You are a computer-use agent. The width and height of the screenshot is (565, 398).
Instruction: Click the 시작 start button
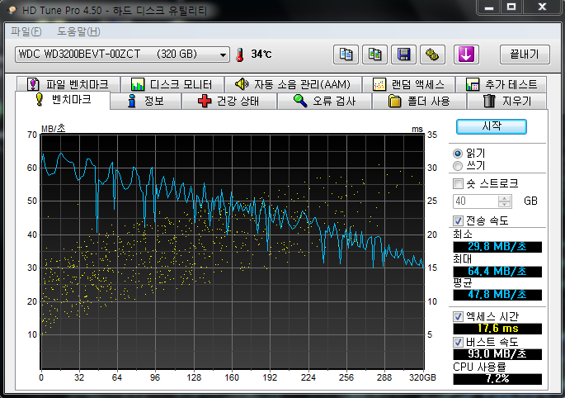tap(491, 126)
